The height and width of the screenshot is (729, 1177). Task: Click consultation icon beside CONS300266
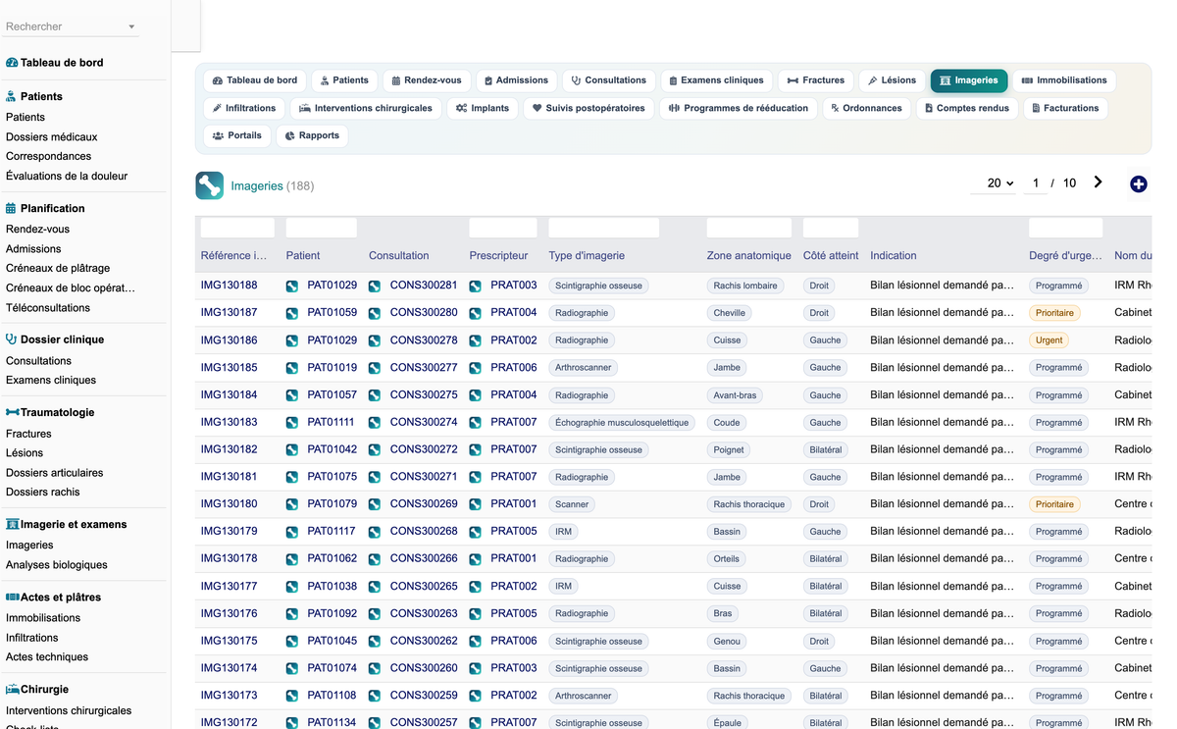[x=375, y=558]
